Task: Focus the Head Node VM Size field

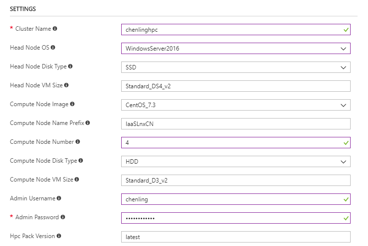Action: point(235,86)
